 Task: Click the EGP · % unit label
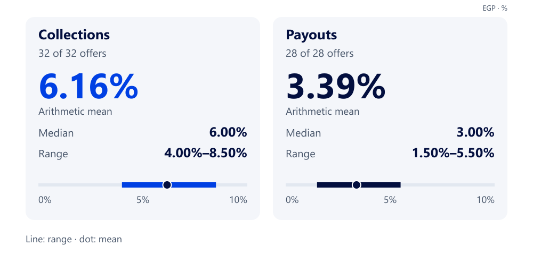495,9
